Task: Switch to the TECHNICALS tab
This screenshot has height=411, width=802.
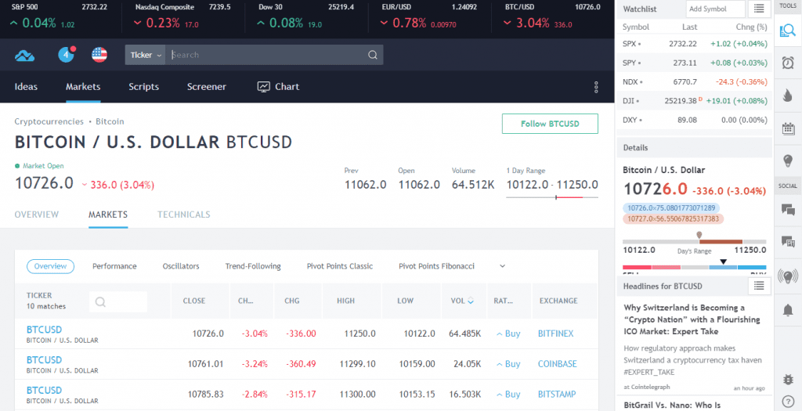Action: (183, 215)
